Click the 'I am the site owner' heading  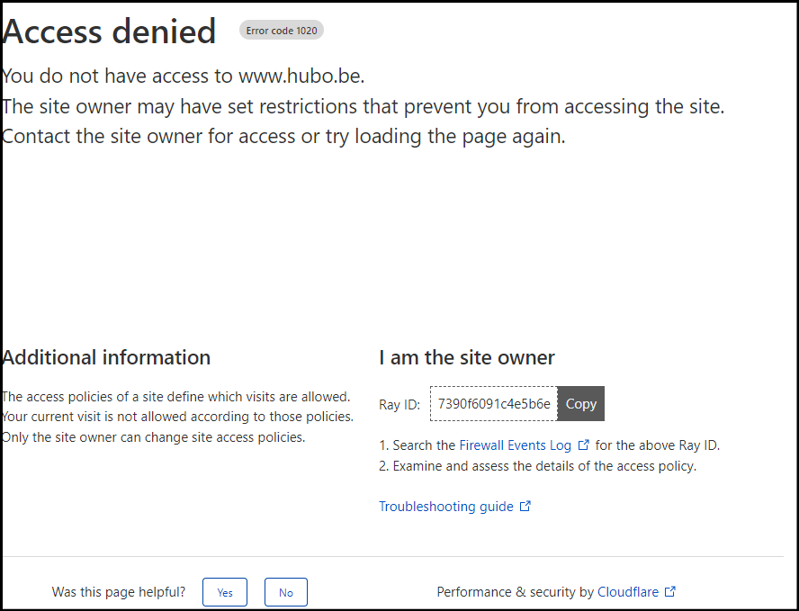click(x=467, y=357)
